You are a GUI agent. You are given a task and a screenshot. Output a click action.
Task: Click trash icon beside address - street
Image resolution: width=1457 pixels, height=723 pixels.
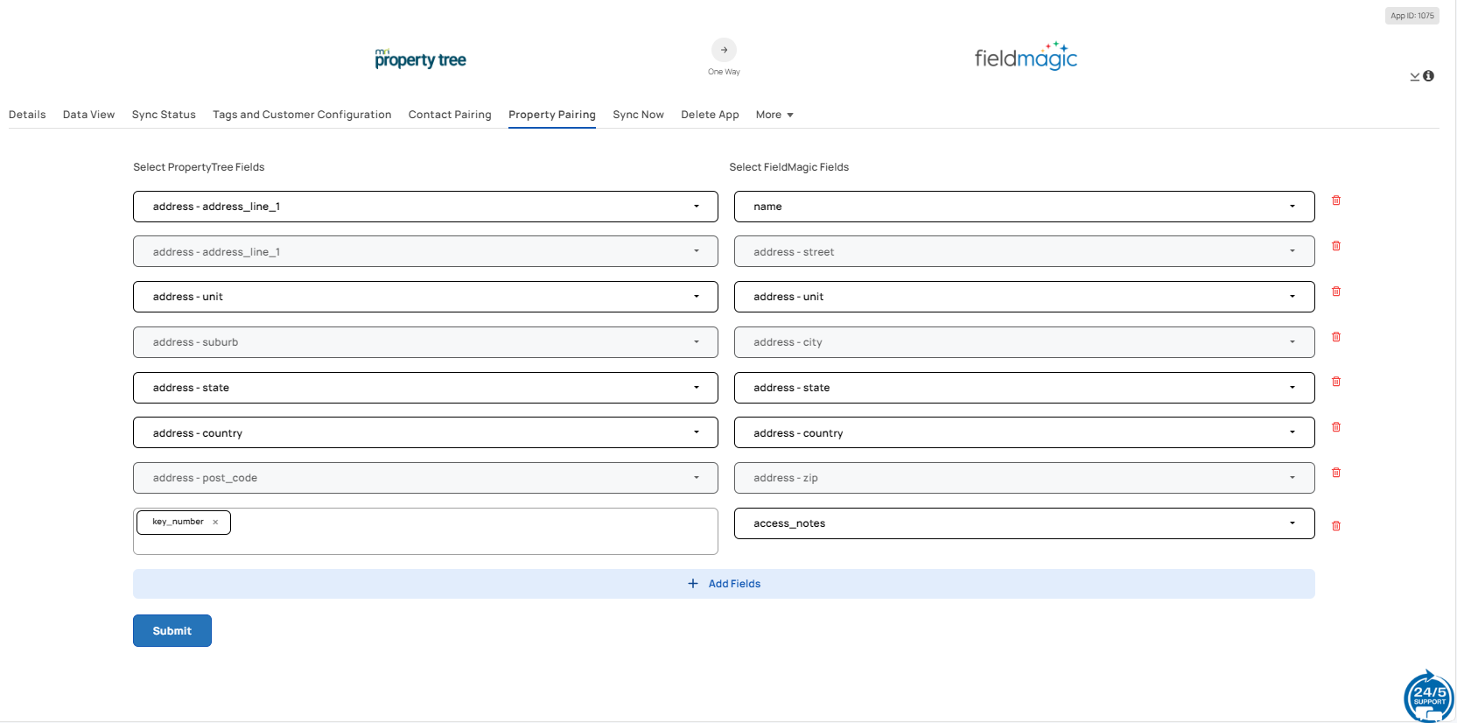(1335, 246)
